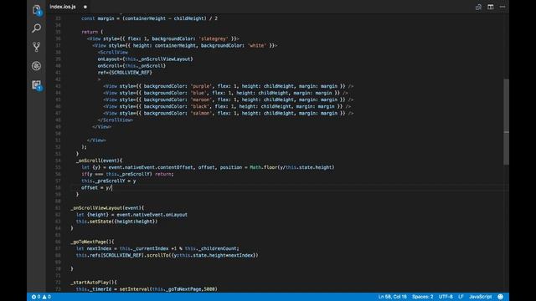The image size is (536, 301).
Task: Click the 'const margin' declaration line
Action: pyautogui.click(x=149, y=18)
